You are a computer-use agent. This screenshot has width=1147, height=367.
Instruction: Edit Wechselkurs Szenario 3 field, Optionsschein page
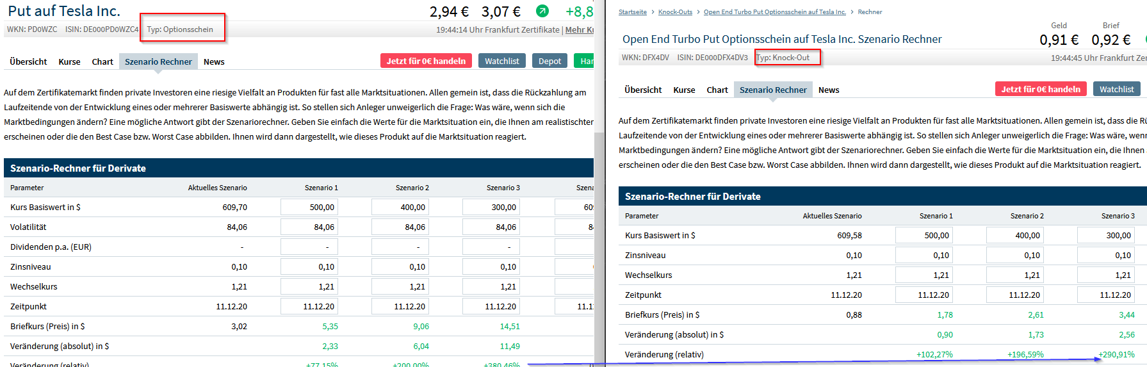491,286
